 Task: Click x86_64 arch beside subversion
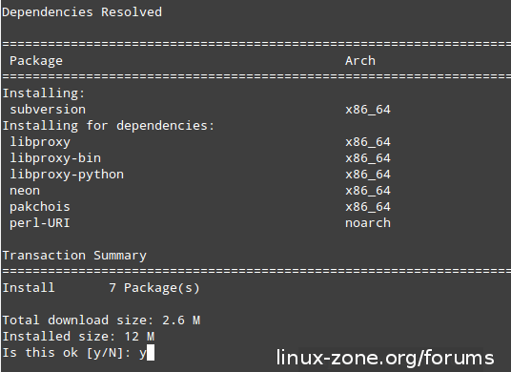(368, 110)
